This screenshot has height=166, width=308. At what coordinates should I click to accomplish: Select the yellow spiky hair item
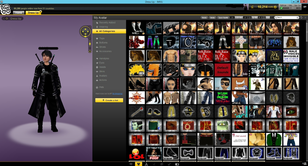(x=137, y=70)
